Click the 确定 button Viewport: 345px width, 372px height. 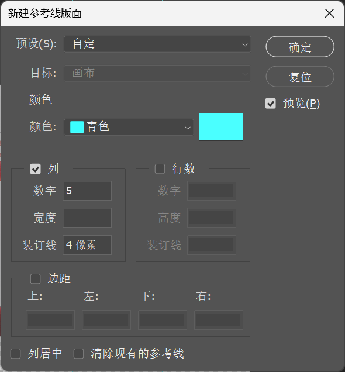tap(300, 47)
